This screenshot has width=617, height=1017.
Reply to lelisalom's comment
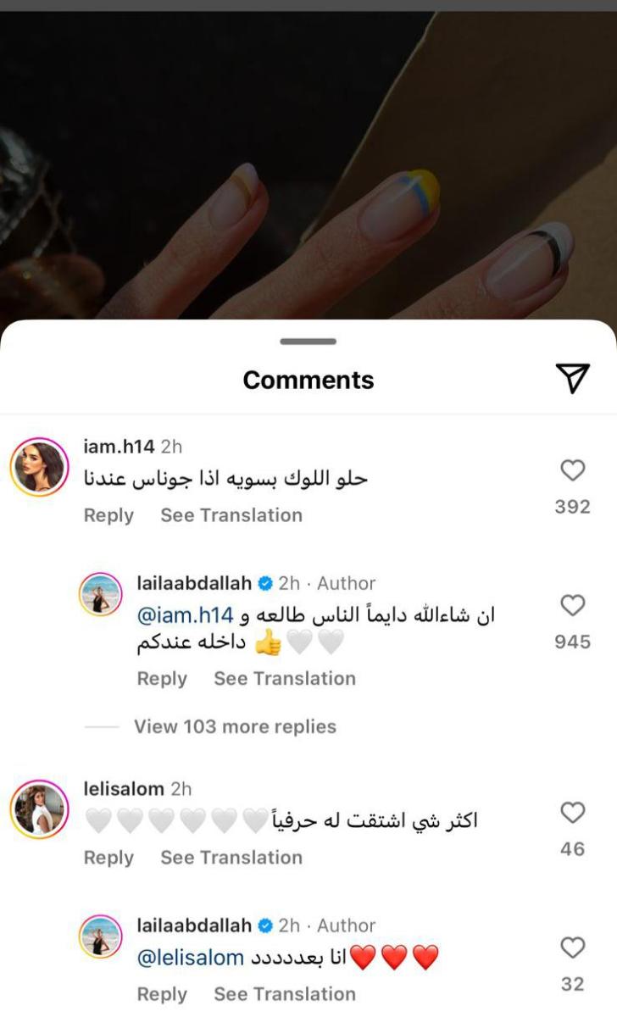108,858
